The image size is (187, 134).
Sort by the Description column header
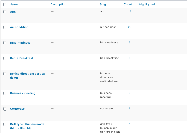click(x=58, y=4)
